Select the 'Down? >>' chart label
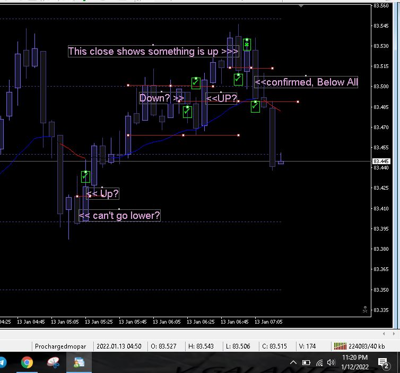This screenshot has width=400, height=373. tap(162, 98)
